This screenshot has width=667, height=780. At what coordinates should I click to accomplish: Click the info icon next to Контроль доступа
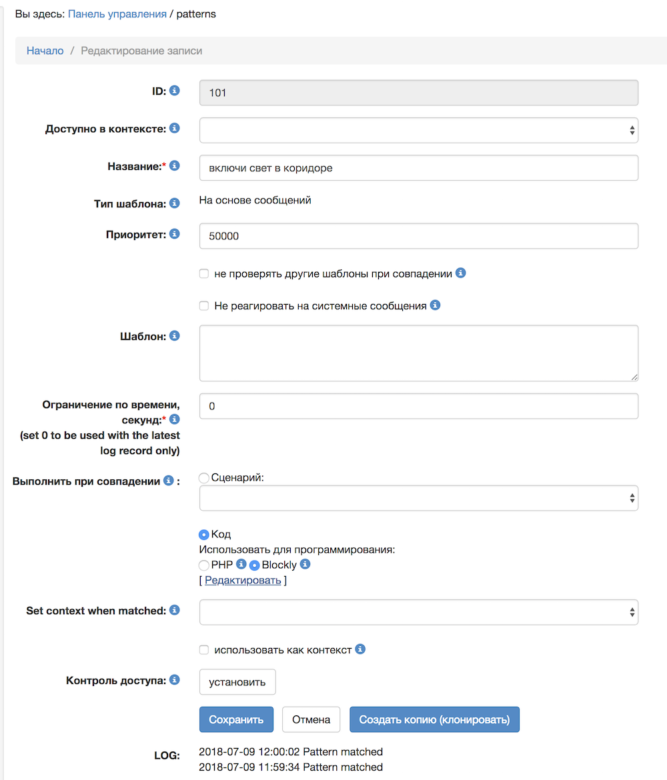click(174, 679)
